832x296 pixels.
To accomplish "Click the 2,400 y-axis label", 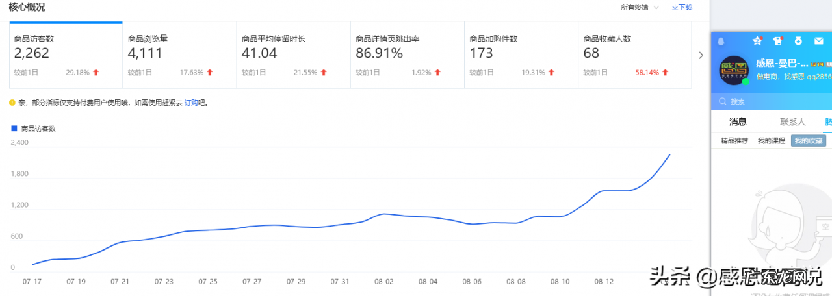I will (x=19, y=142).
